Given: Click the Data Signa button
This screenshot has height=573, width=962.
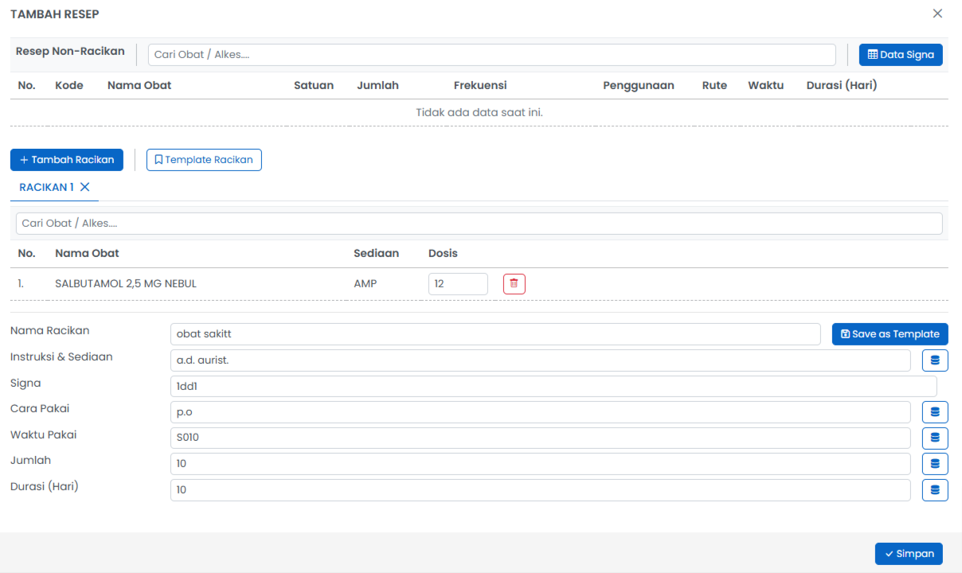Looking at the screenshot, I should 901,55.
